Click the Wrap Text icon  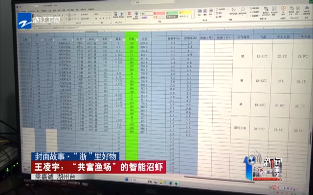click(x=85, y=15)
